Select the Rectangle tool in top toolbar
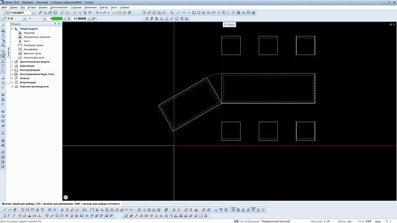 194,12
